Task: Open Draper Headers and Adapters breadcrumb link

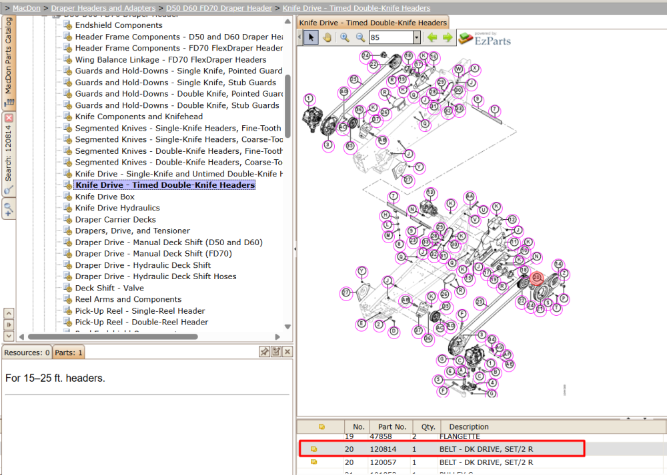Action: point(103,8)
